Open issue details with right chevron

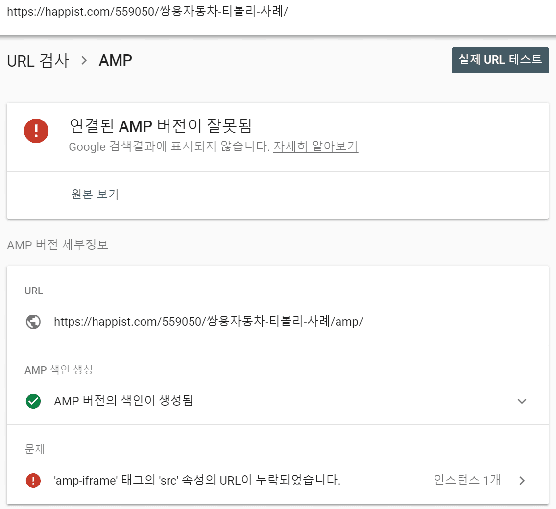point(522,480)
